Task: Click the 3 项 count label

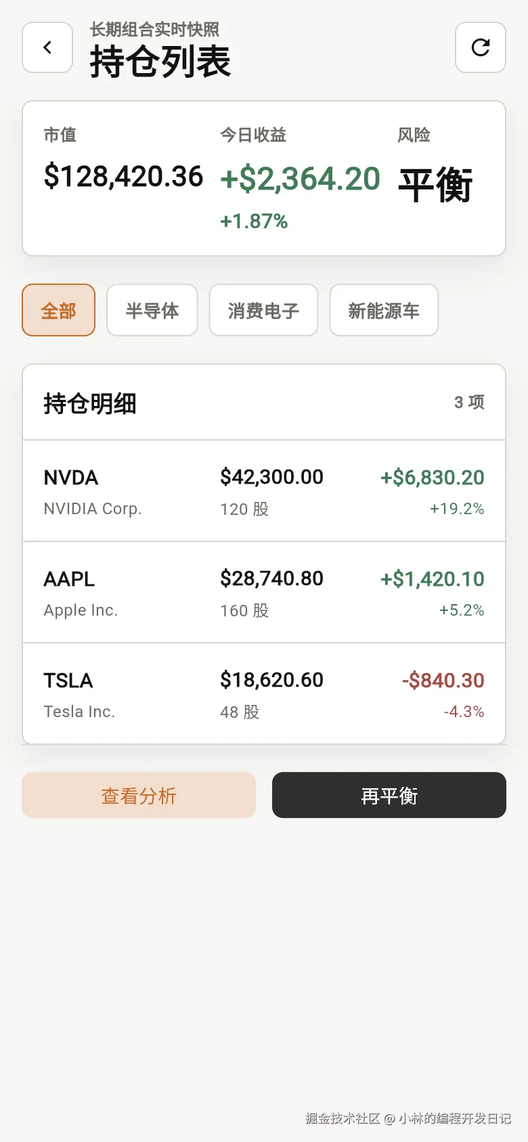Action: [x=470, y=403]
